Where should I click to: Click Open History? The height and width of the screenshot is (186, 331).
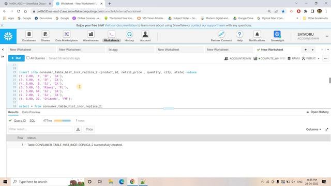318,112
